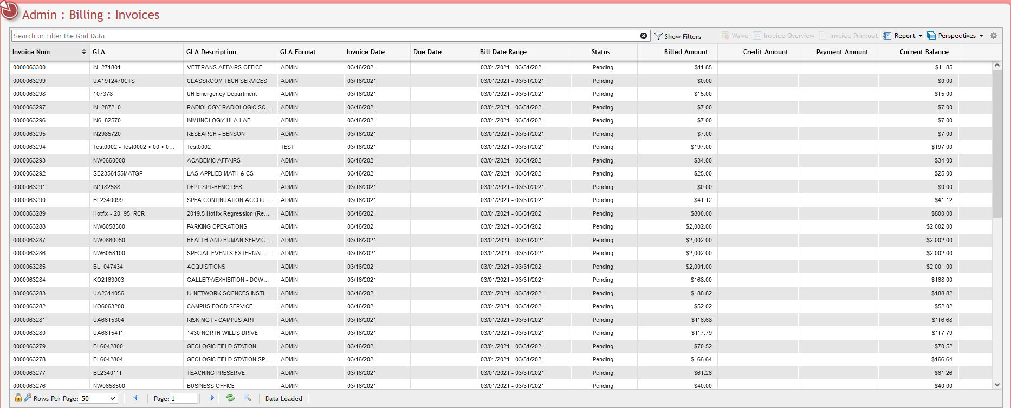Expand the Perspectives dropdown menu
Image resolution: width=1011 pixels, height=408 pixels.
click(955, 36)
